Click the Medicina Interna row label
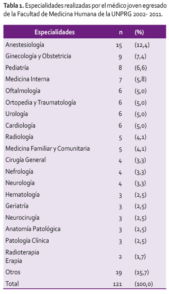 click(27, 79)
